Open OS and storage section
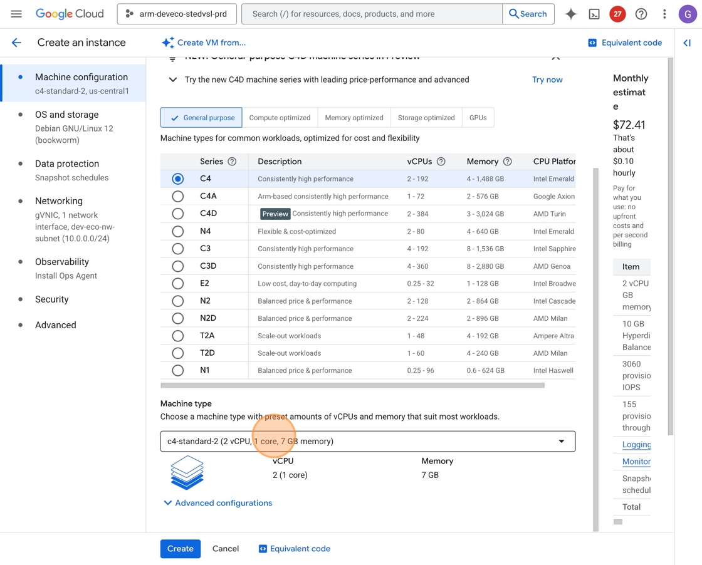Screen dimensions: 702x565 point(74,127)
